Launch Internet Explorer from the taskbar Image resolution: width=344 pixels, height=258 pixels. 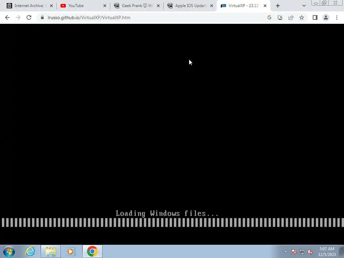[30, 251]
